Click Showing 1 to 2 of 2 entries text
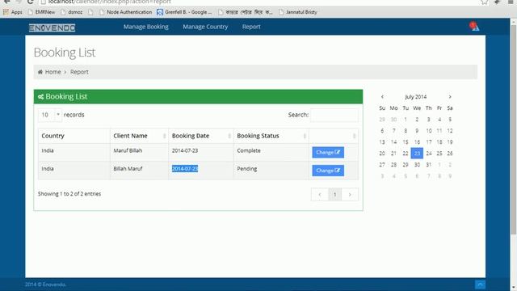 (69, 194)
